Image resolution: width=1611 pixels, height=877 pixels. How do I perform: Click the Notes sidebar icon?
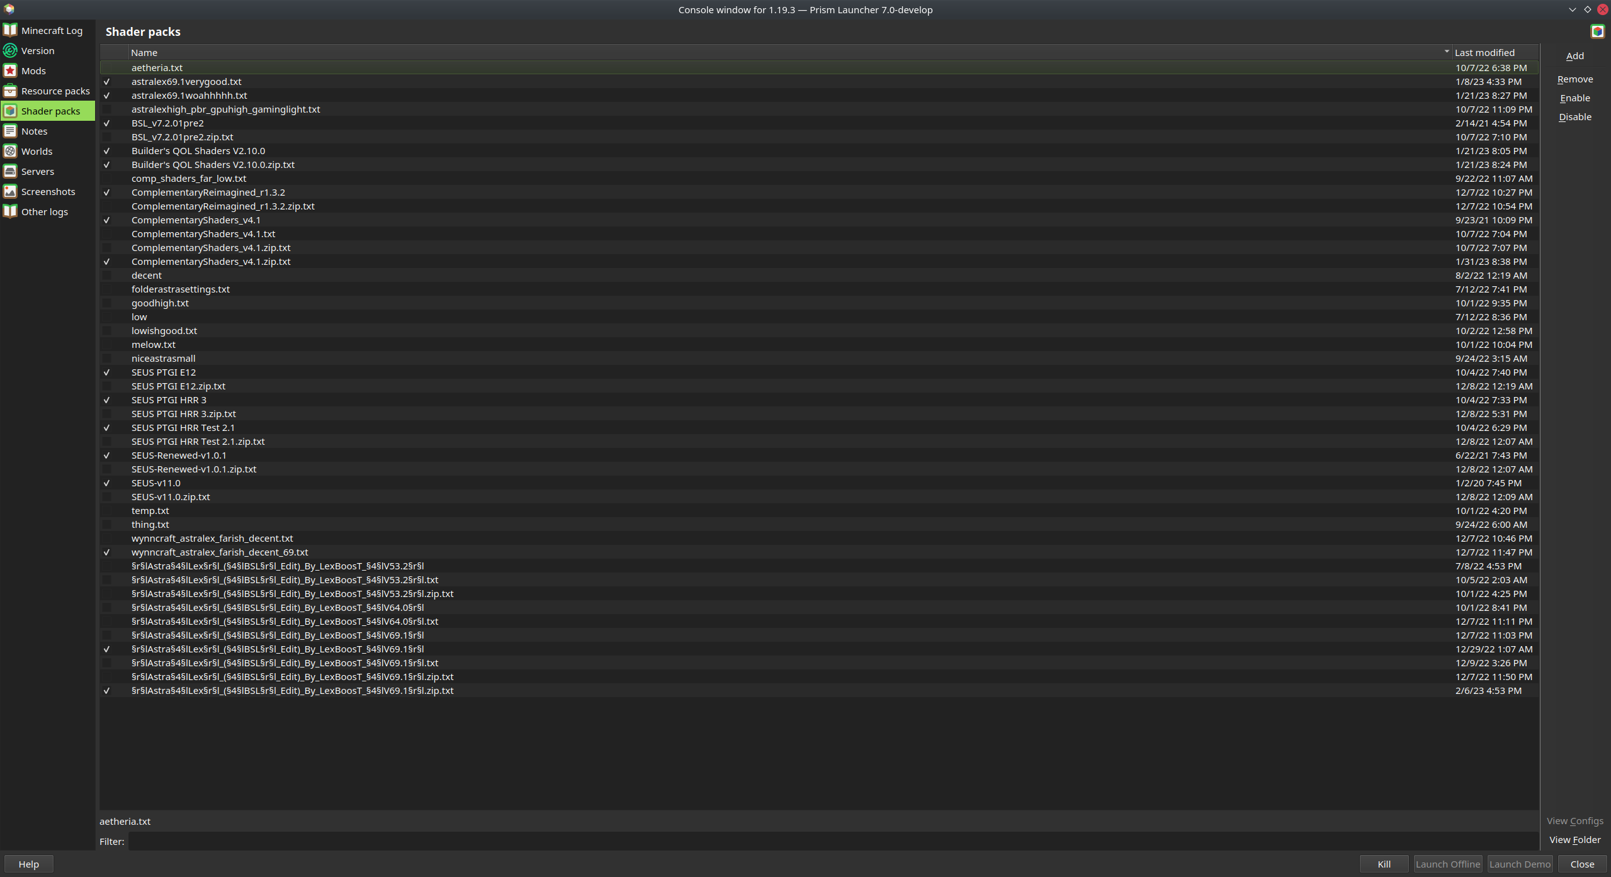click(10, 131)
